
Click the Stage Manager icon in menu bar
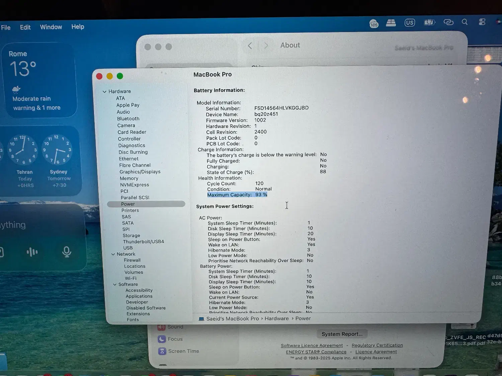pos(391,22)
